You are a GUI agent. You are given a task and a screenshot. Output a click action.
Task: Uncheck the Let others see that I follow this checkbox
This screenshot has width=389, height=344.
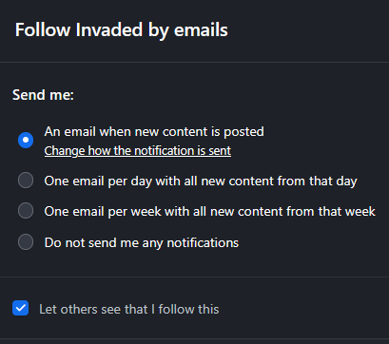click(21, 308)
